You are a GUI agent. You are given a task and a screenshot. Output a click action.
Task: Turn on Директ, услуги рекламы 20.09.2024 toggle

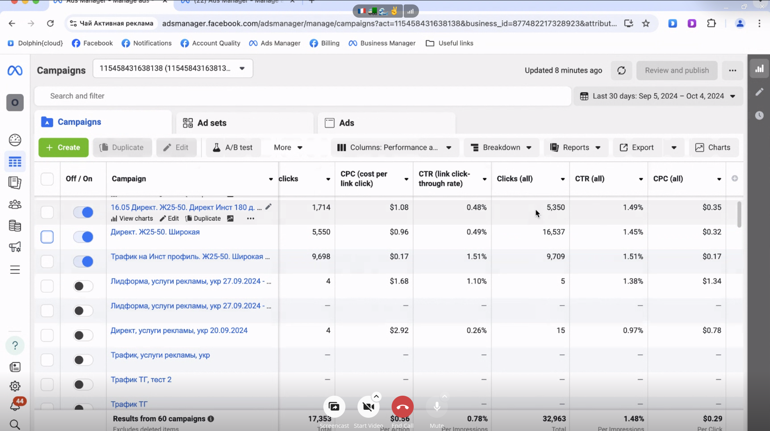(x=83, y=335)
